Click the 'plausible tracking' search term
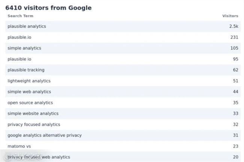The width and height of the screenshot is (244, 162). [26, 70]
